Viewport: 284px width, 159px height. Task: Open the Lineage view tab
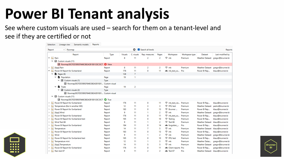(64, 45)
